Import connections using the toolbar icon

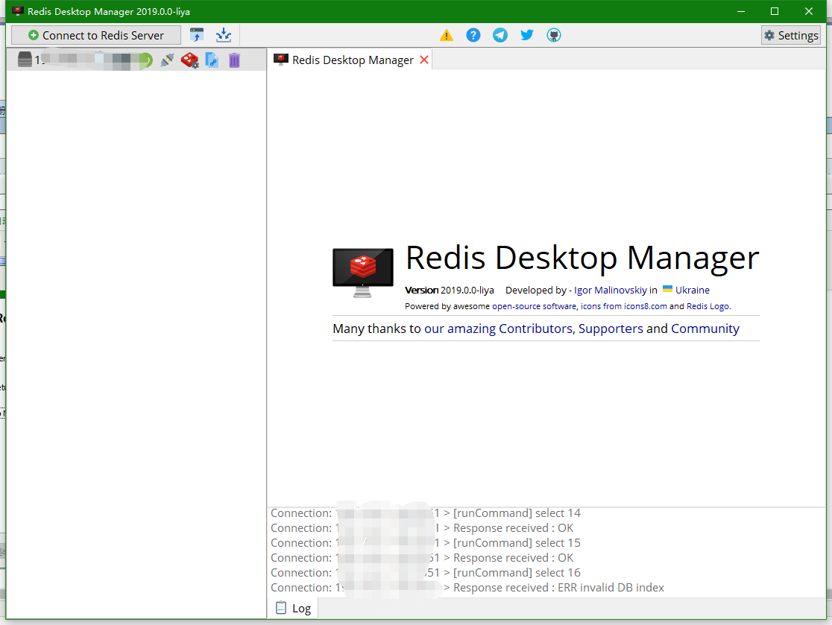197,34
